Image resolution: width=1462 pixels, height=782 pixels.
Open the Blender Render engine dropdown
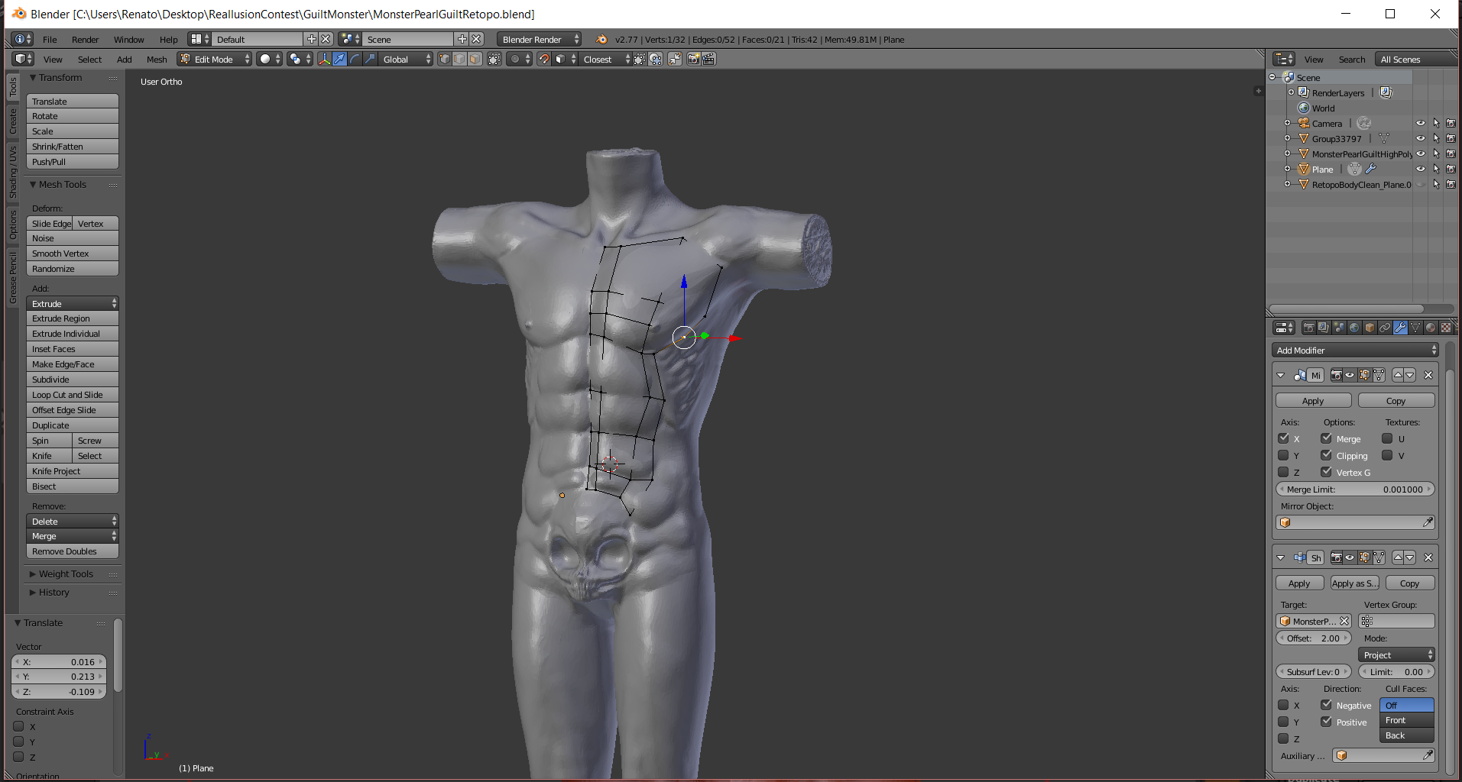coord(539,39)
